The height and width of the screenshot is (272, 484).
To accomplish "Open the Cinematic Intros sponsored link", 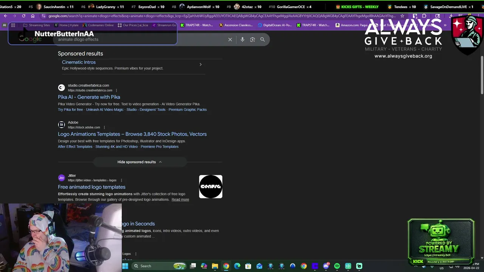I will coord(79,62).
